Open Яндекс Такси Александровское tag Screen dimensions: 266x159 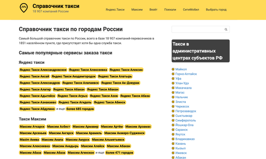(43, 70)
